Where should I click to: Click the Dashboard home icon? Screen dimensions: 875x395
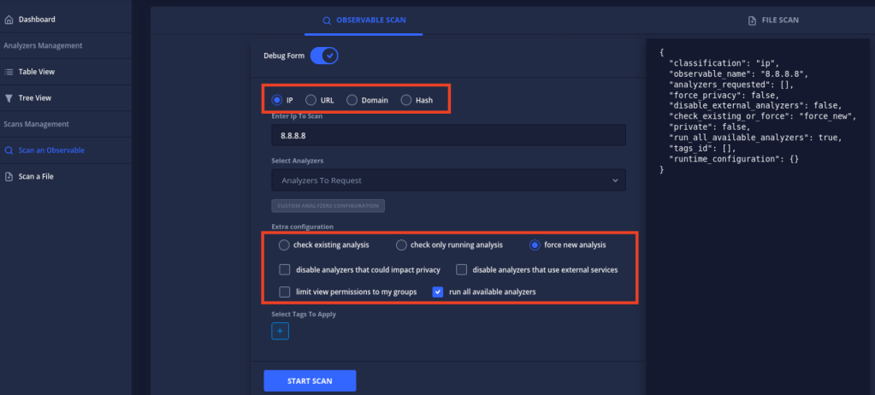[x=9, y=20]
